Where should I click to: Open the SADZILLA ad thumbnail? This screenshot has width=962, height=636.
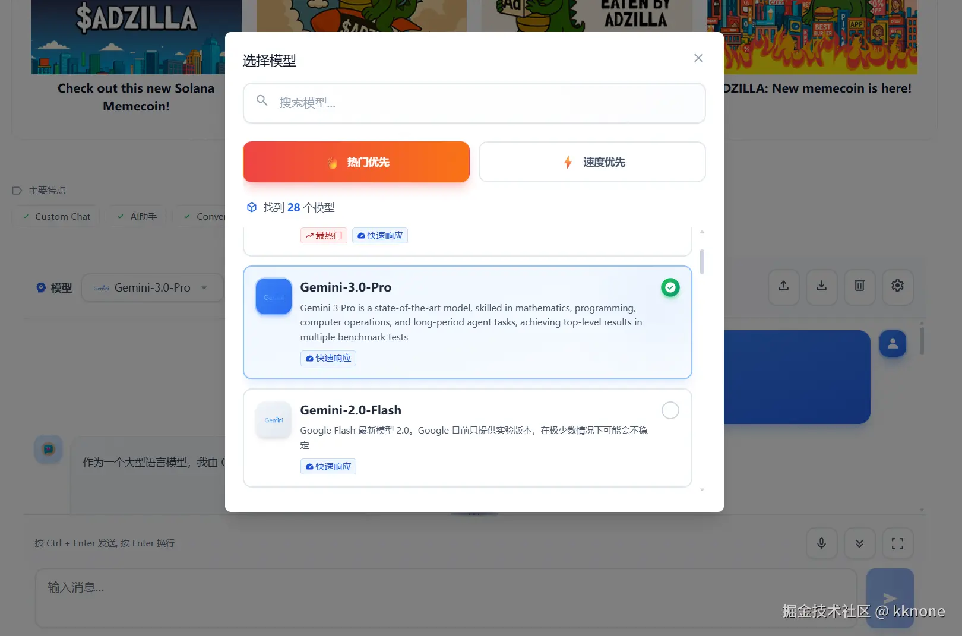(136, 37)
